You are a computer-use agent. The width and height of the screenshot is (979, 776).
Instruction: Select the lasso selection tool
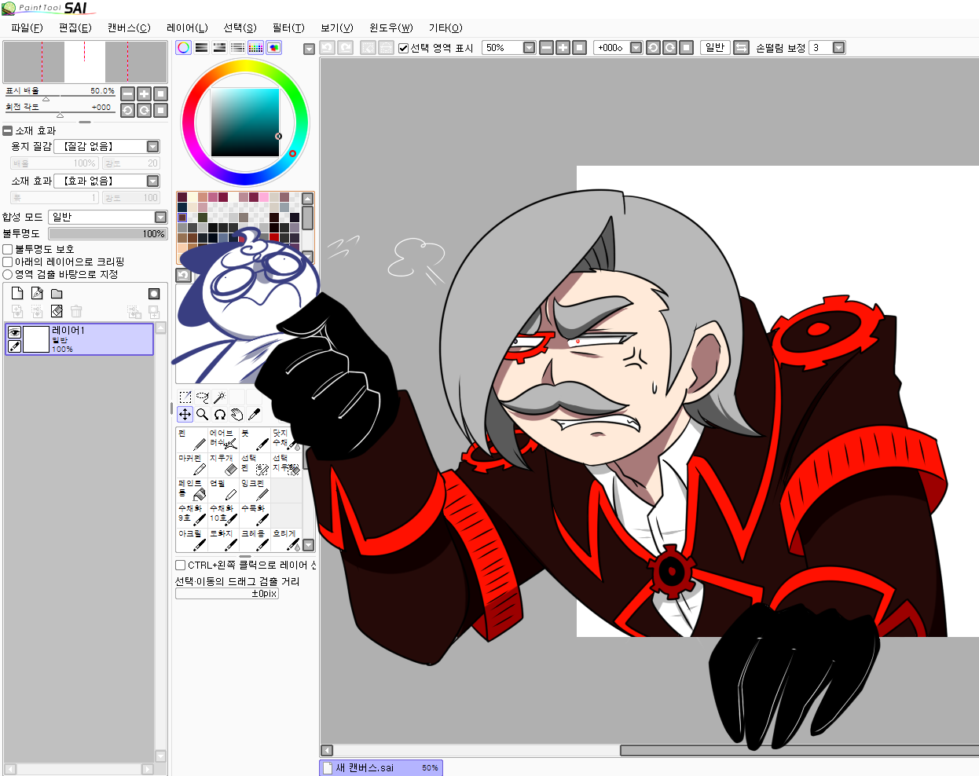203,397
